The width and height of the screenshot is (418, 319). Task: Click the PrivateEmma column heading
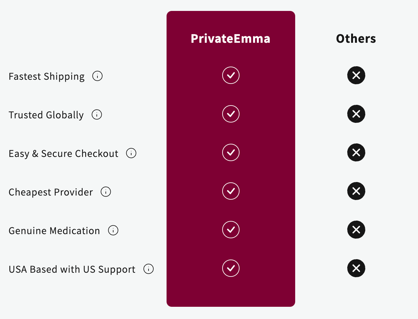[231, 39]
